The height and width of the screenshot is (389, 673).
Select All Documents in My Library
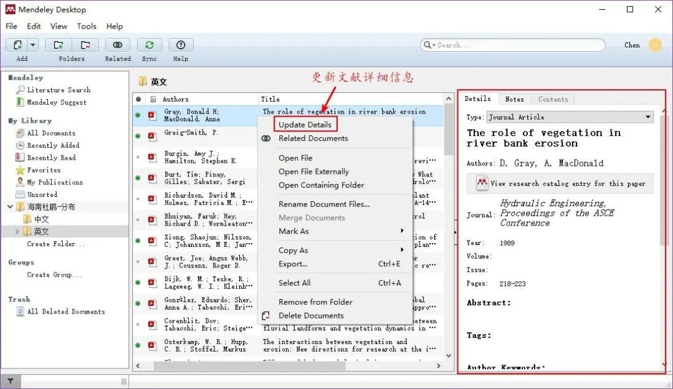(x=51, y=133)
